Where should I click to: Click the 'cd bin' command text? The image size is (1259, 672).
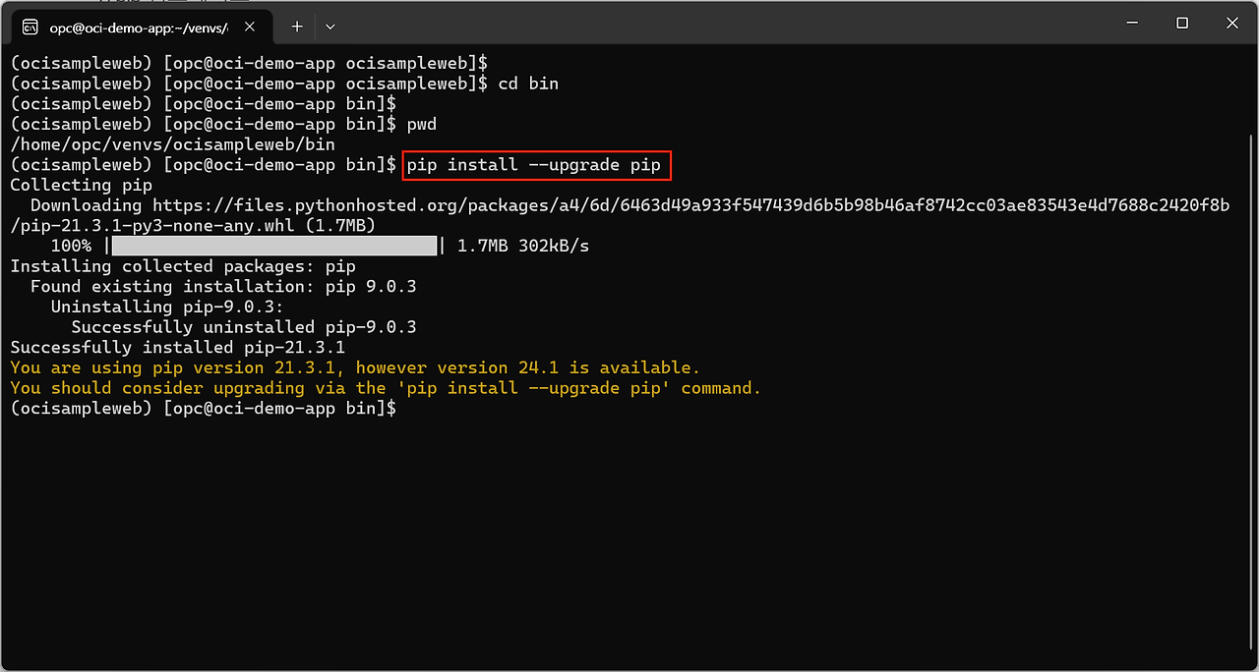coord(528,84)
